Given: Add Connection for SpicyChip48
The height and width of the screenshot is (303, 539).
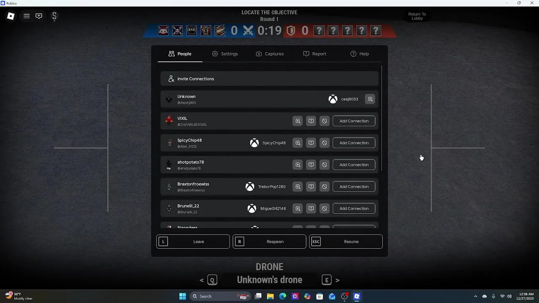Looking at the screenshot, I should (x=354, y=143).
